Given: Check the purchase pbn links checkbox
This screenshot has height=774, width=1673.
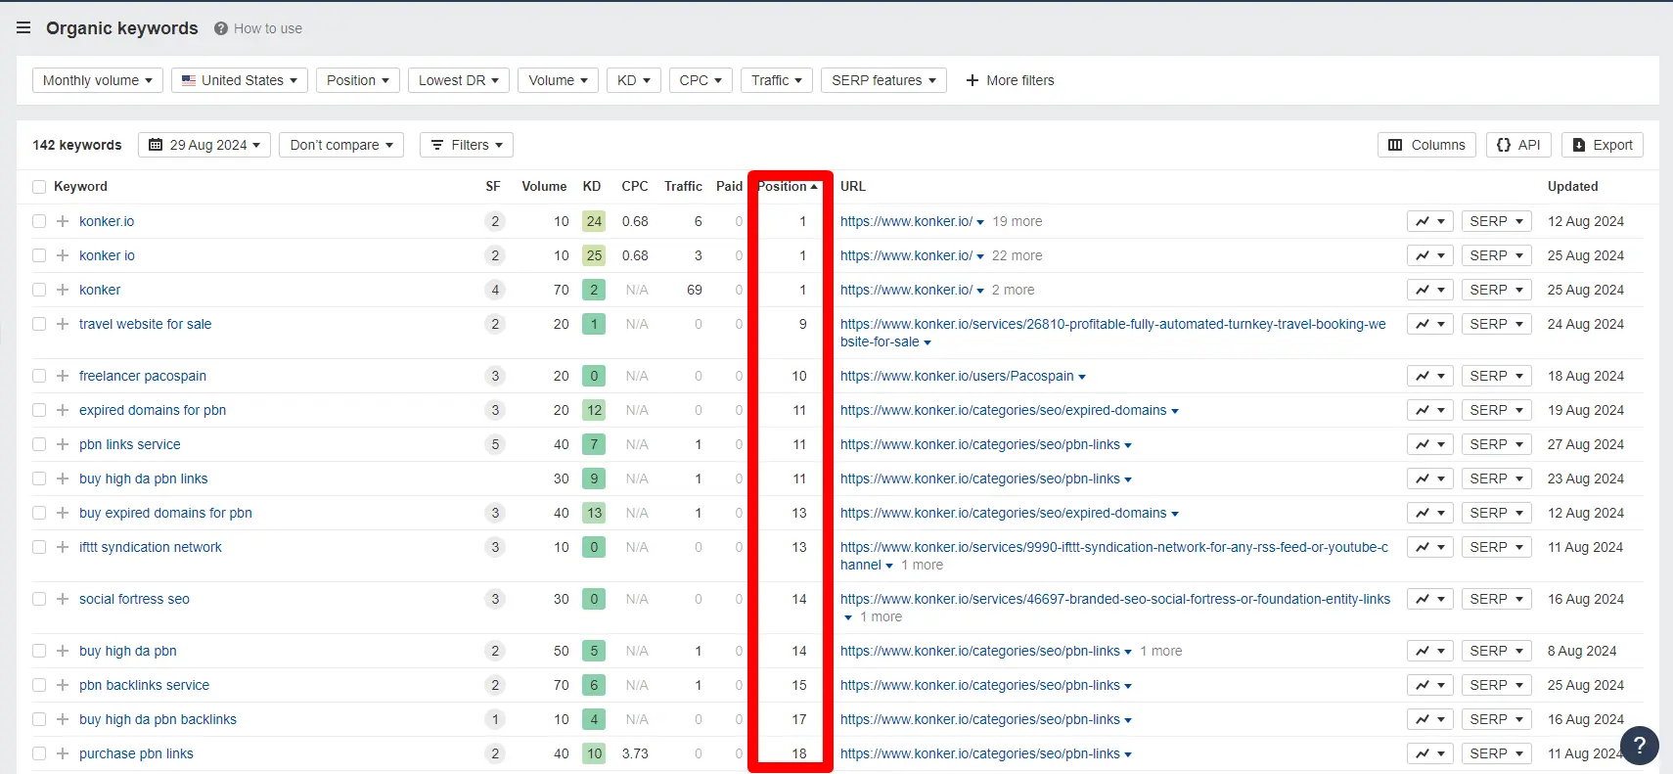Looking at the screenshot, I should coord(39,753).
